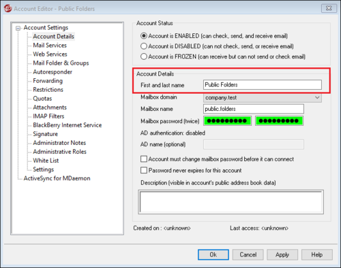Viewport: 341px width, 268px height.
Task: Open the Web Services page
Action: 50,54
